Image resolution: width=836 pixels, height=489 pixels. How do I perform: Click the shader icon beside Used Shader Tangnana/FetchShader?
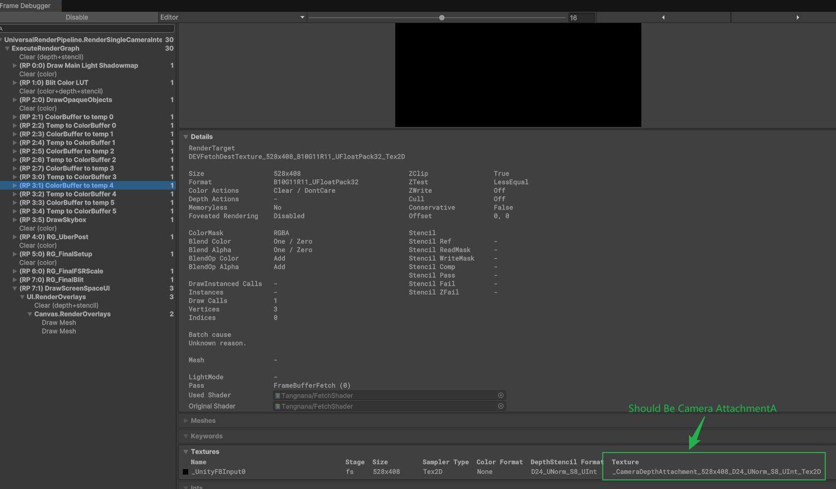pos(277,395)
